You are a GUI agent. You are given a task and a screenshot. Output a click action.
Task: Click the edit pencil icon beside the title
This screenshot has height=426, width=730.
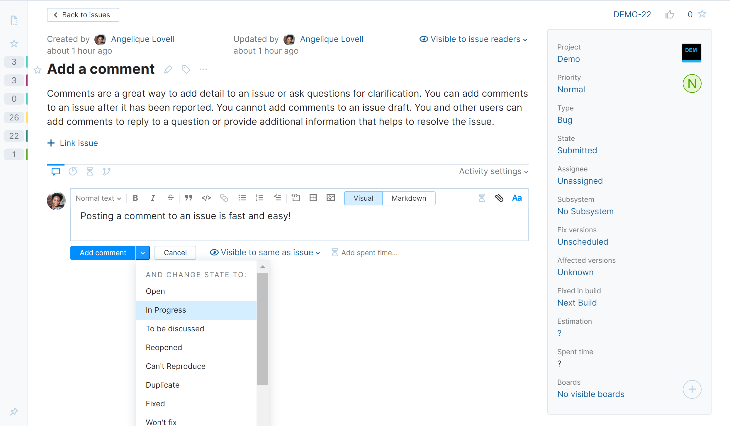[168, 69]
